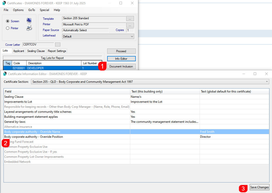The image size is (272, 193).
Task: Open the File menu
Action: (6, 10)
